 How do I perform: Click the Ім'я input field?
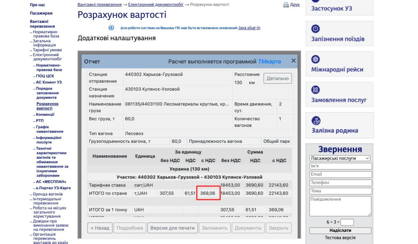pyautogui.click(x=340, y=166)
